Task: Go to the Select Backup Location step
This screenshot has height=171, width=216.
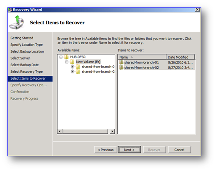Action: (x=27, y=51)
